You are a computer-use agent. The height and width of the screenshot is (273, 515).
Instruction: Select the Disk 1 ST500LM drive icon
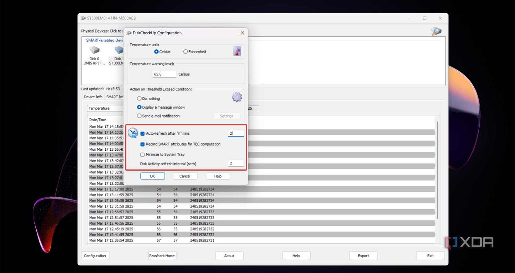pos(118,51)
